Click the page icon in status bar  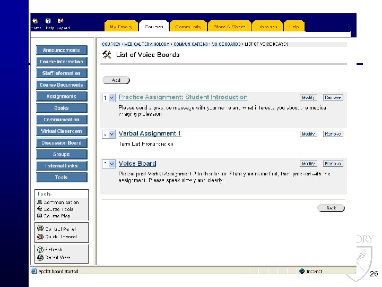tap(34, 271)
